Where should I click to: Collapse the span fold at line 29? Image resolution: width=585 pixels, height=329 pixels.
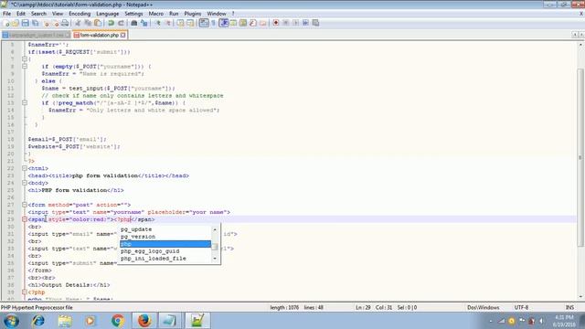(x=25, y=219)
